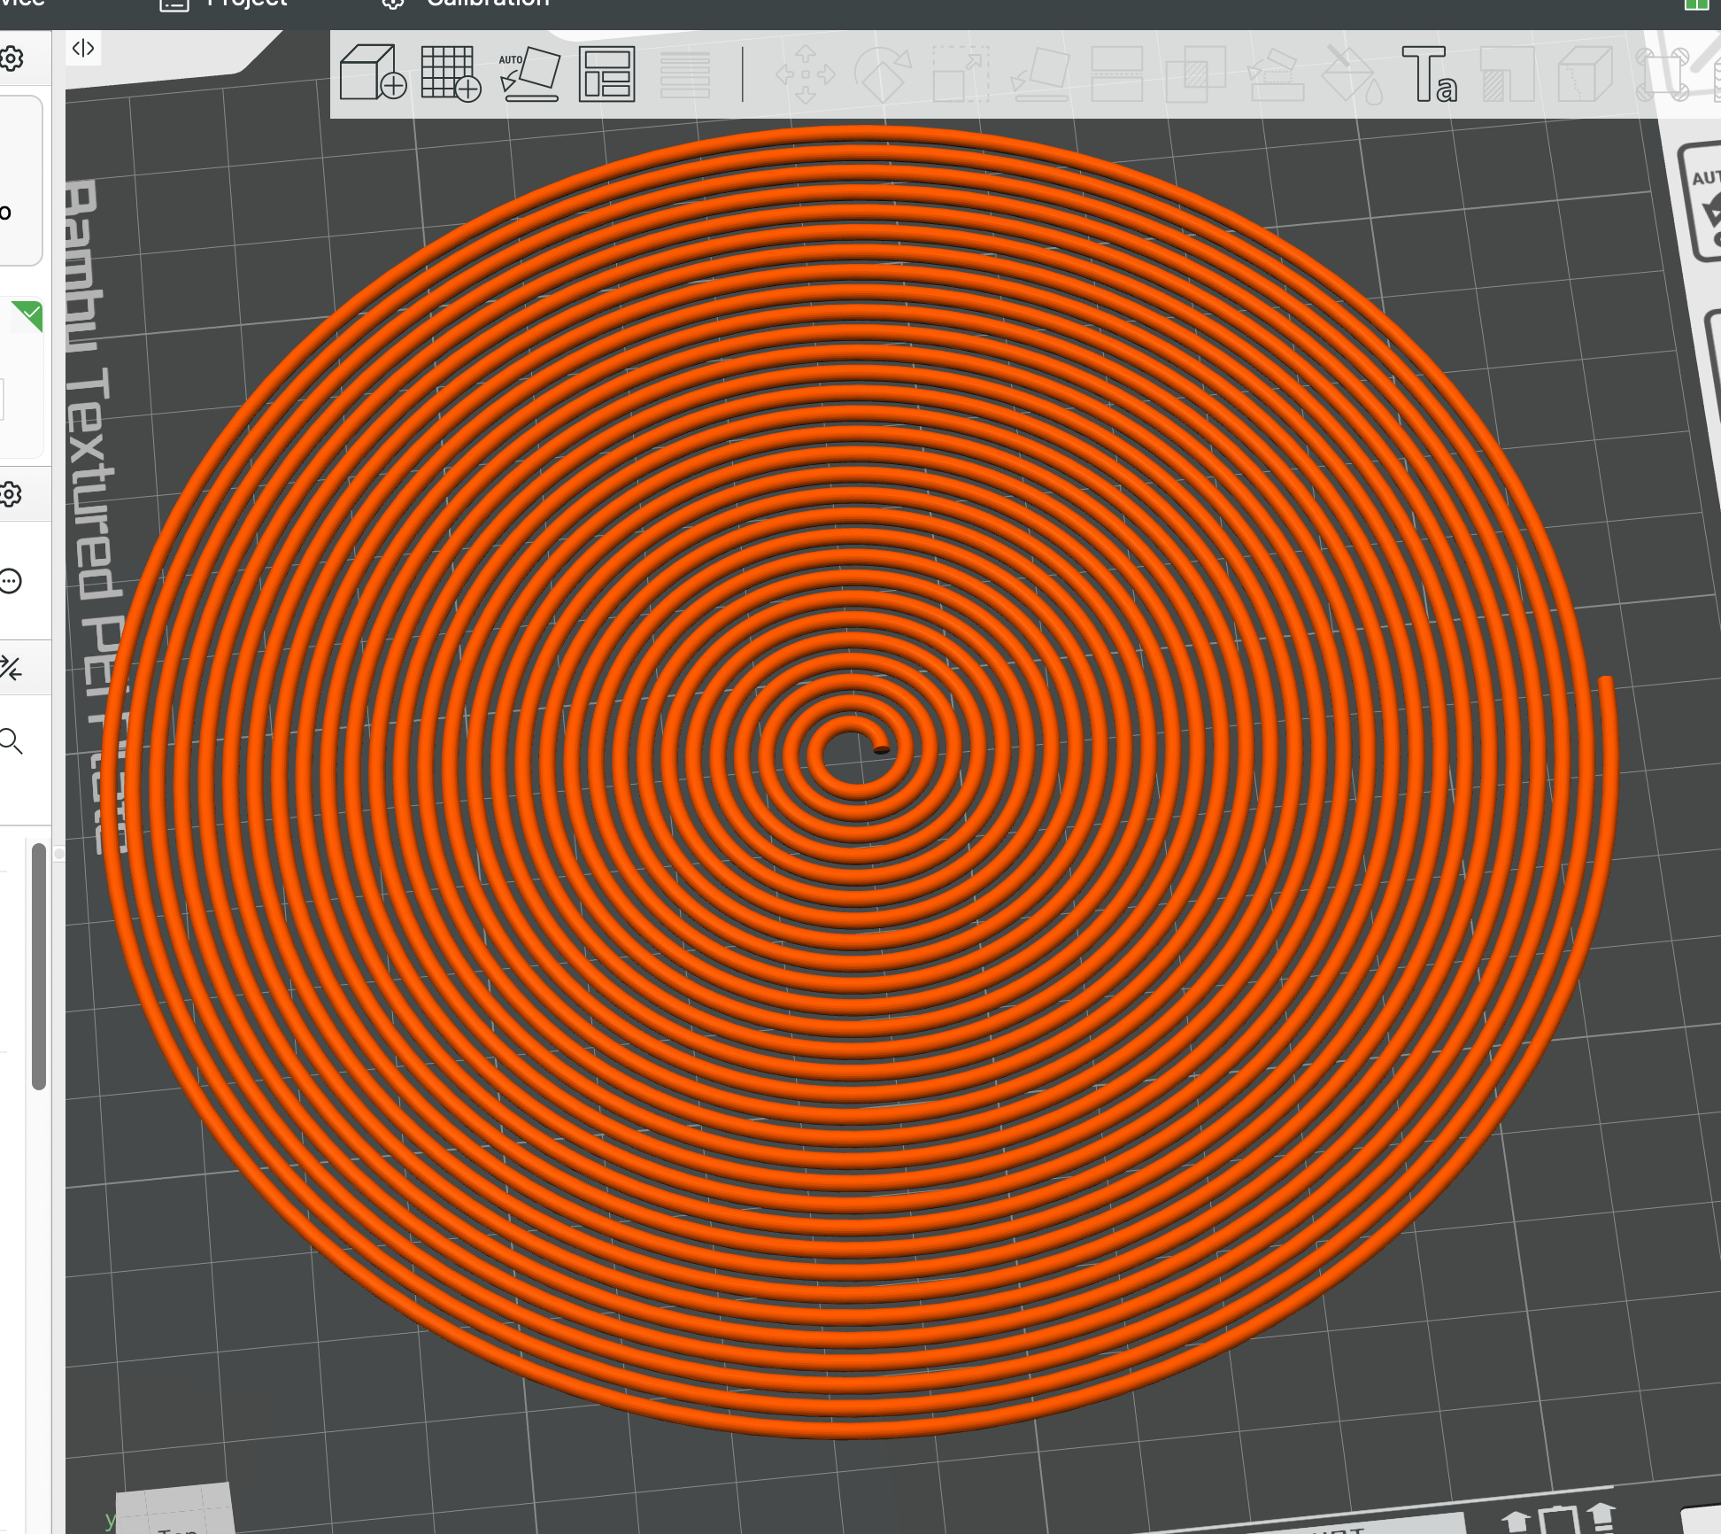Open the sidebar settings search magnifier
The image size is (1721, 1534).
pyautogui.click(x=11, y=740)
